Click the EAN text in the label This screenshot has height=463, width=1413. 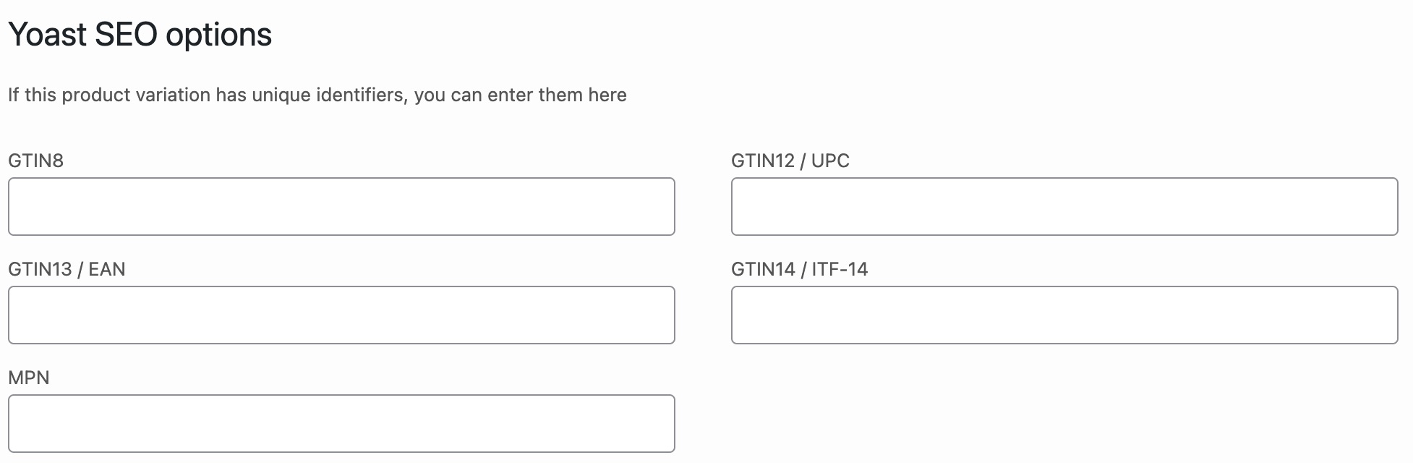pyautogui.click(x=107, y=269)
